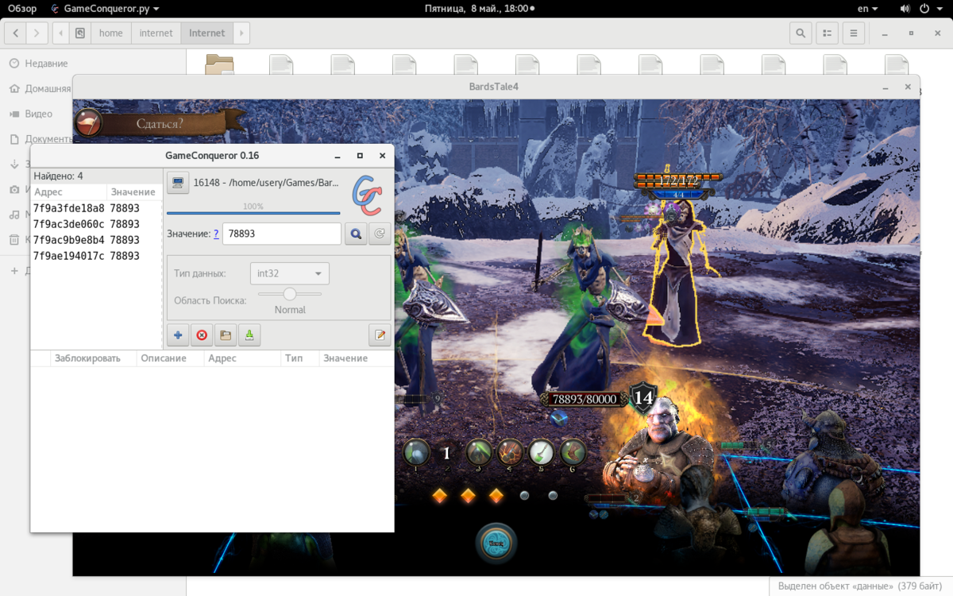Click the value input field containing 78893
The image size is (953, 596).
(x=282, y=234)
